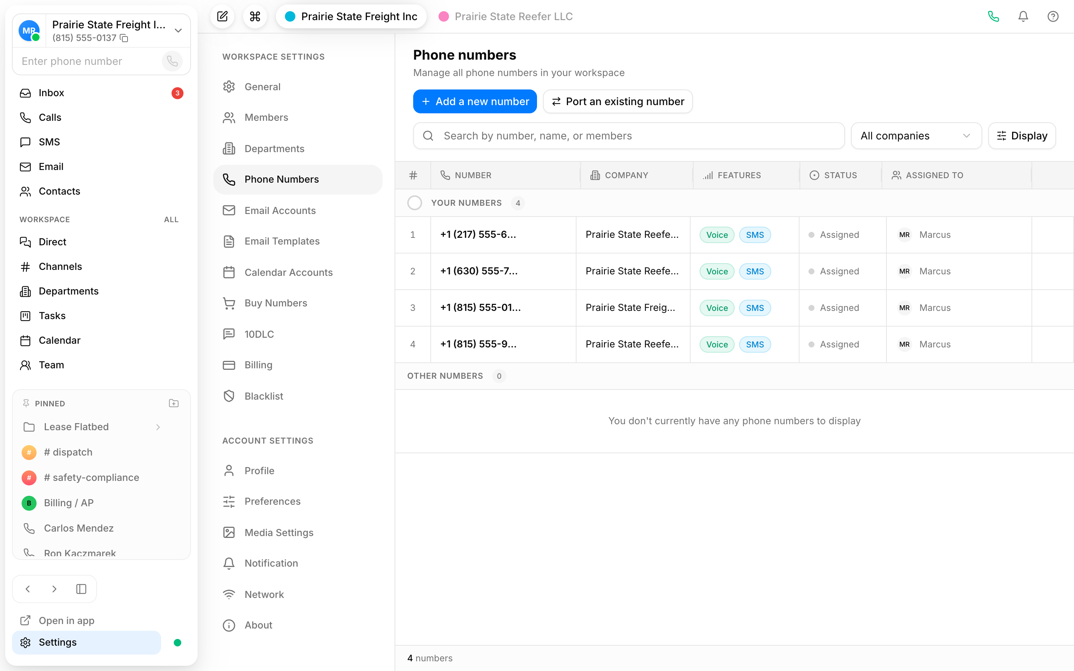Click the Open in app external link icon
Image resolution: width=1074 pixels, height=671 pixels.
click(x=25, y=620)
